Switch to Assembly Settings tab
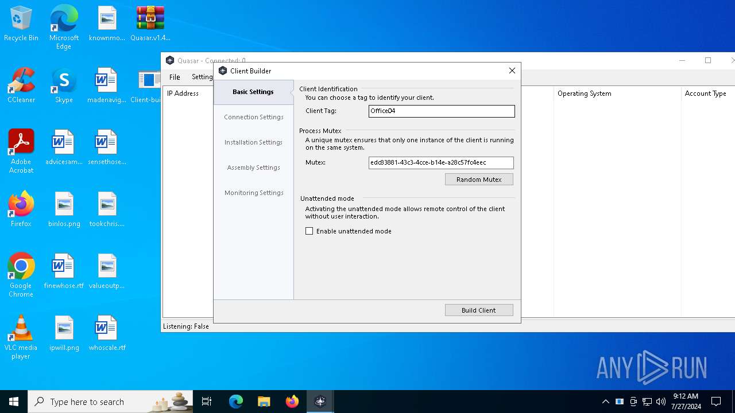 pyautogui.click(x=253, y=167)
